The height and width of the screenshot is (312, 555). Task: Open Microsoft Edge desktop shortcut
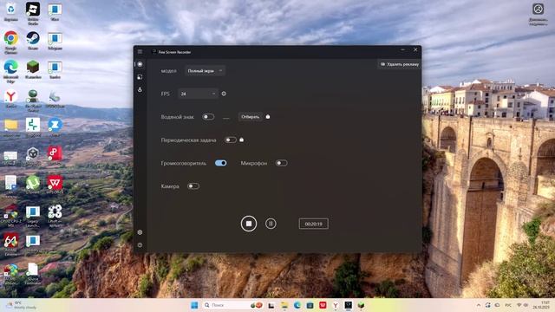tap(11, 71)
